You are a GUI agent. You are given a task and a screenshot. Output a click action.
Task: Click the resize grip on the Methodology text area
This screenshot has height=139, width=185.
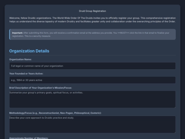[x=175, y=132]
